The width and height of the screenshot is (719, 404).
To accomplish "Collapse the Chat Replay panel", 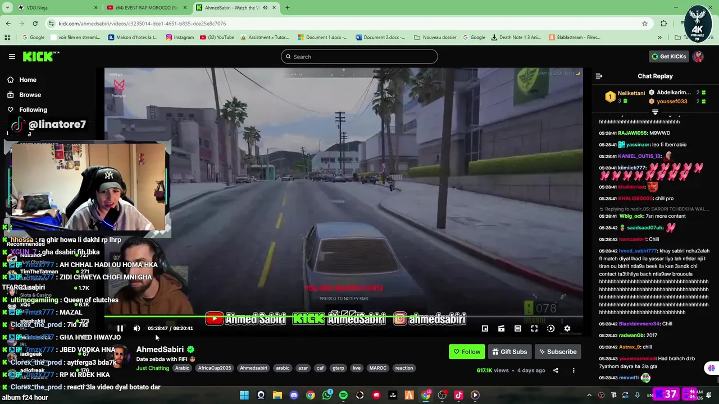I will 599,76.
